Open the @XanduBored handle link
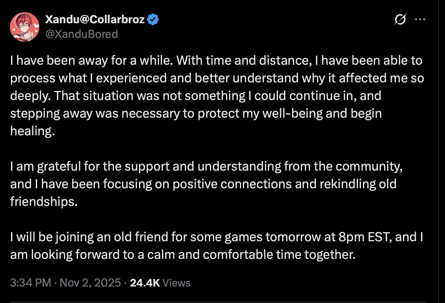Image resolution: width=445 pixels, height=303 pixels. click(82, 34)
